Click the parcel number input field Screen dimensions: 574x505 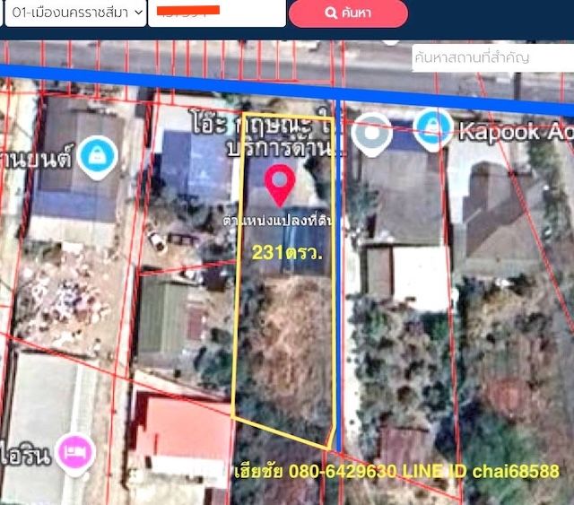[216, 13]
